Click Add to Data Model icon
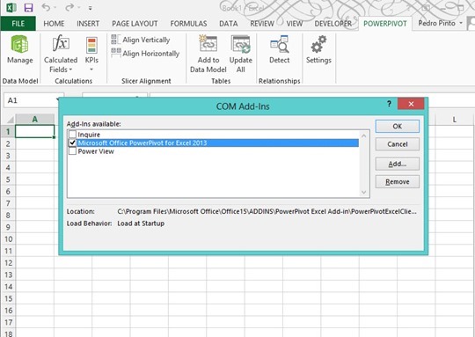The width and height of the screenshot is (475, 337). [x=208, y=54]
